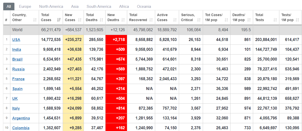Click Brazil new deaths +674 cell
Image resolution: width=302 pixels, height=131 pixels.
pos(116,59)
